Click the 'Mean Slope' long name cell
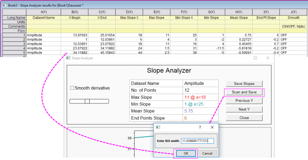 point(238,18)
